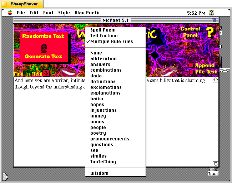This screenshot has height=183, width=232.
Task: Open the File menu
Action: [x=21, y=13]
